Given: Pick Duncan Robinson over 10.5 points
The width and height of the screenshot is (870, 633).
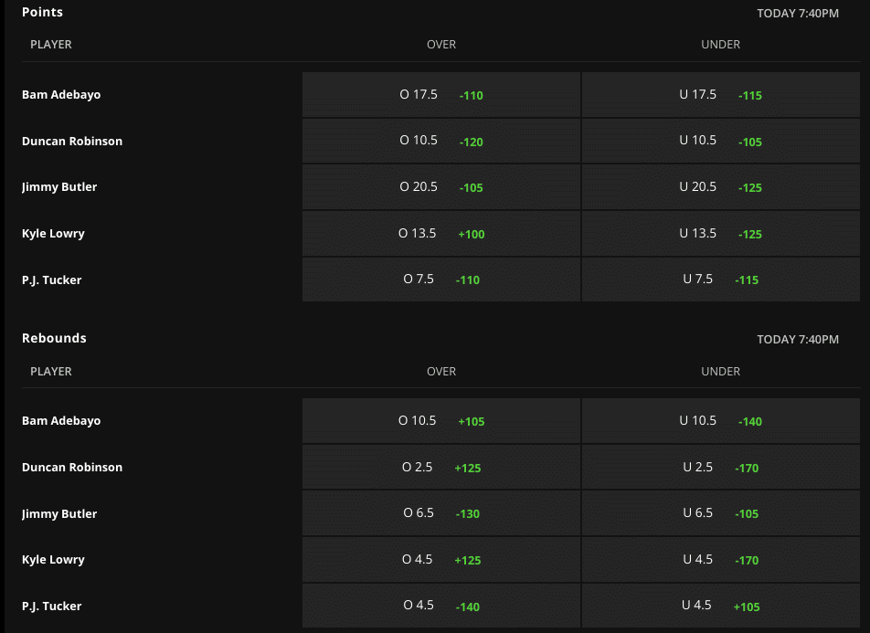Looking at the screenshot, I should click(441, 142).
